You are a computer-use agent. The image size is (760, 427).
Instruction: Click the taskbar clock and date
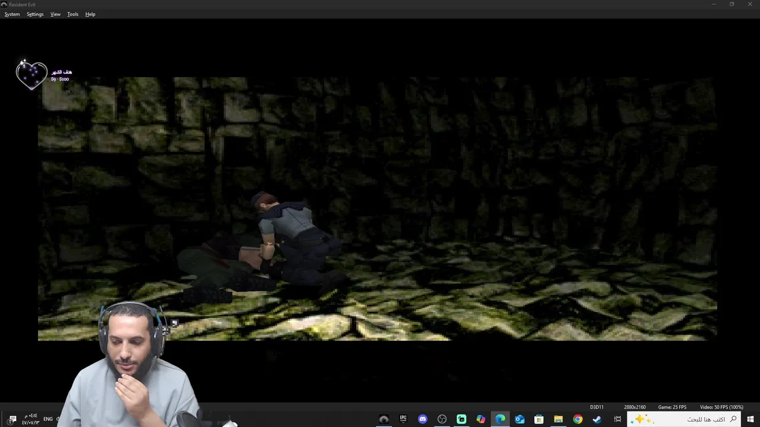30,419
